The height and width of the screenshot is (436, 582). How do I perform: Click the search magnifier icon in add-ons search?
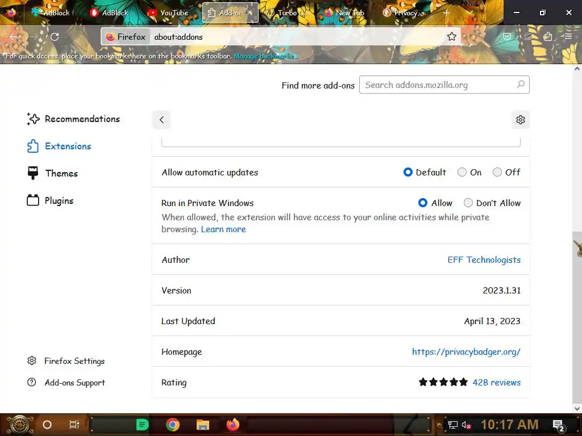click(x=521, y=85)
